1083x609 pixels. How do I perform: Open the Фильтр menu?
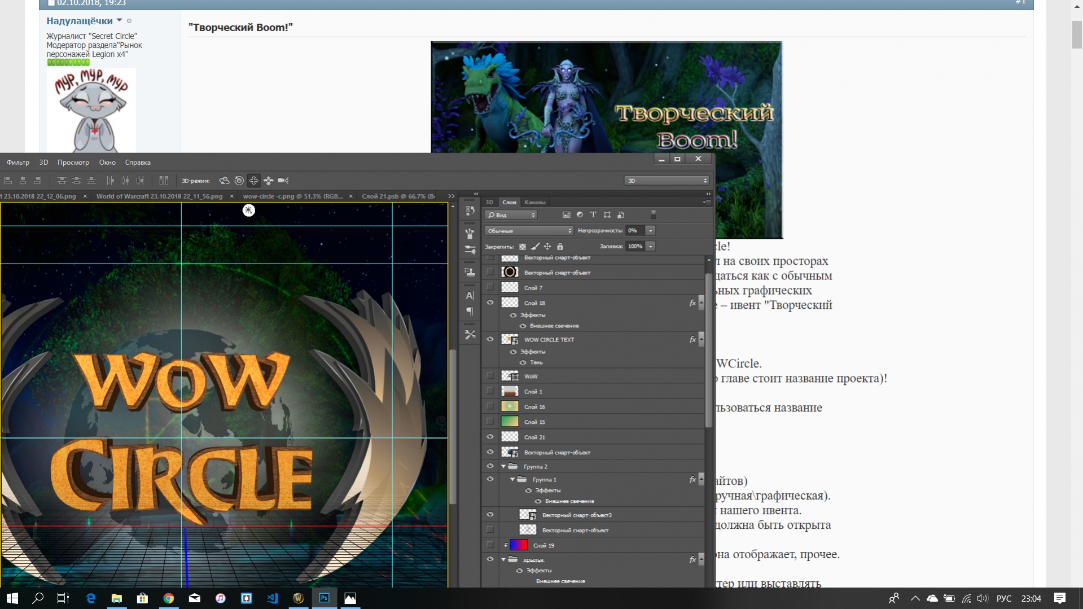[18, 163]
